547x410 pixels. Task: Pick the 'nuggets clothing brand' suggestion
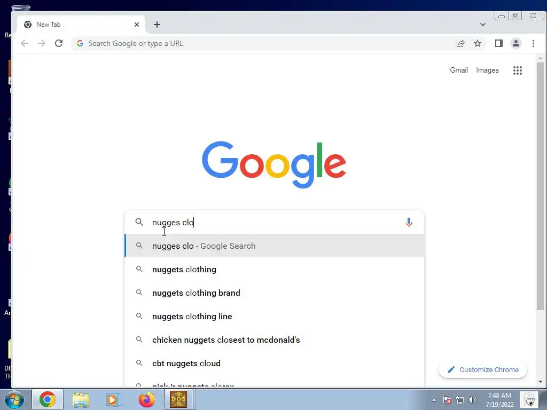click(x=275, y=293)
